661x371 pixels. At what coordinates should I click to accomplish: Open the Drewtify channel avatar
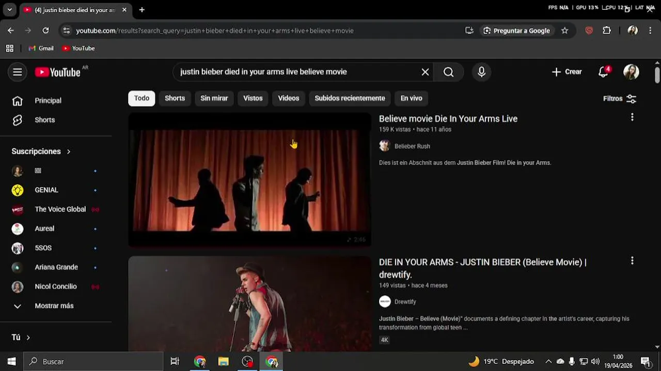coord(385,301)
